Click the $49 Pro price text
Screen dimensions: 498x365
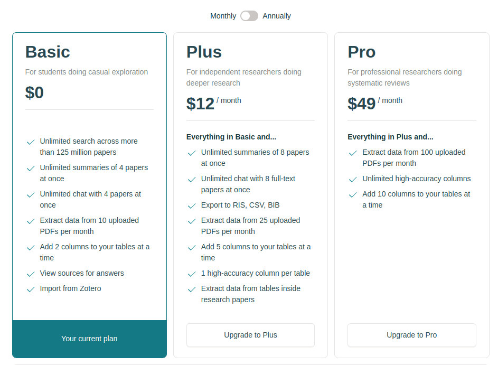point(361,104)
